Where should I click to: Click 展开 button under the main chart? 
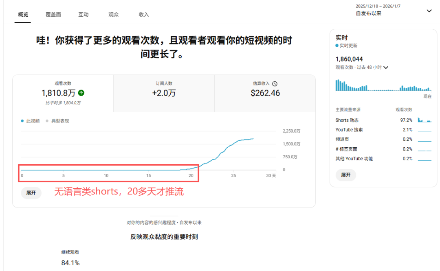click(31, 193)
